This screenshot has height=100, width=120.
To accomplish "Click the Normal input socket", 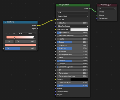I will coord(55,89).
